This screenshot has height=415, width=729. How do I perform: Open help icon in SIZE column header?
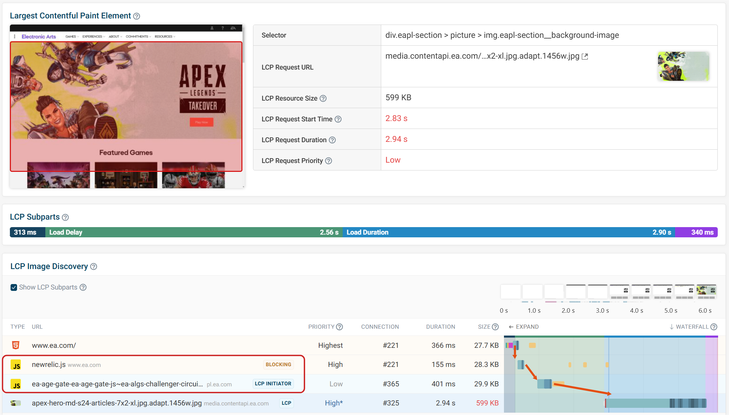click(x=495, y=327)
